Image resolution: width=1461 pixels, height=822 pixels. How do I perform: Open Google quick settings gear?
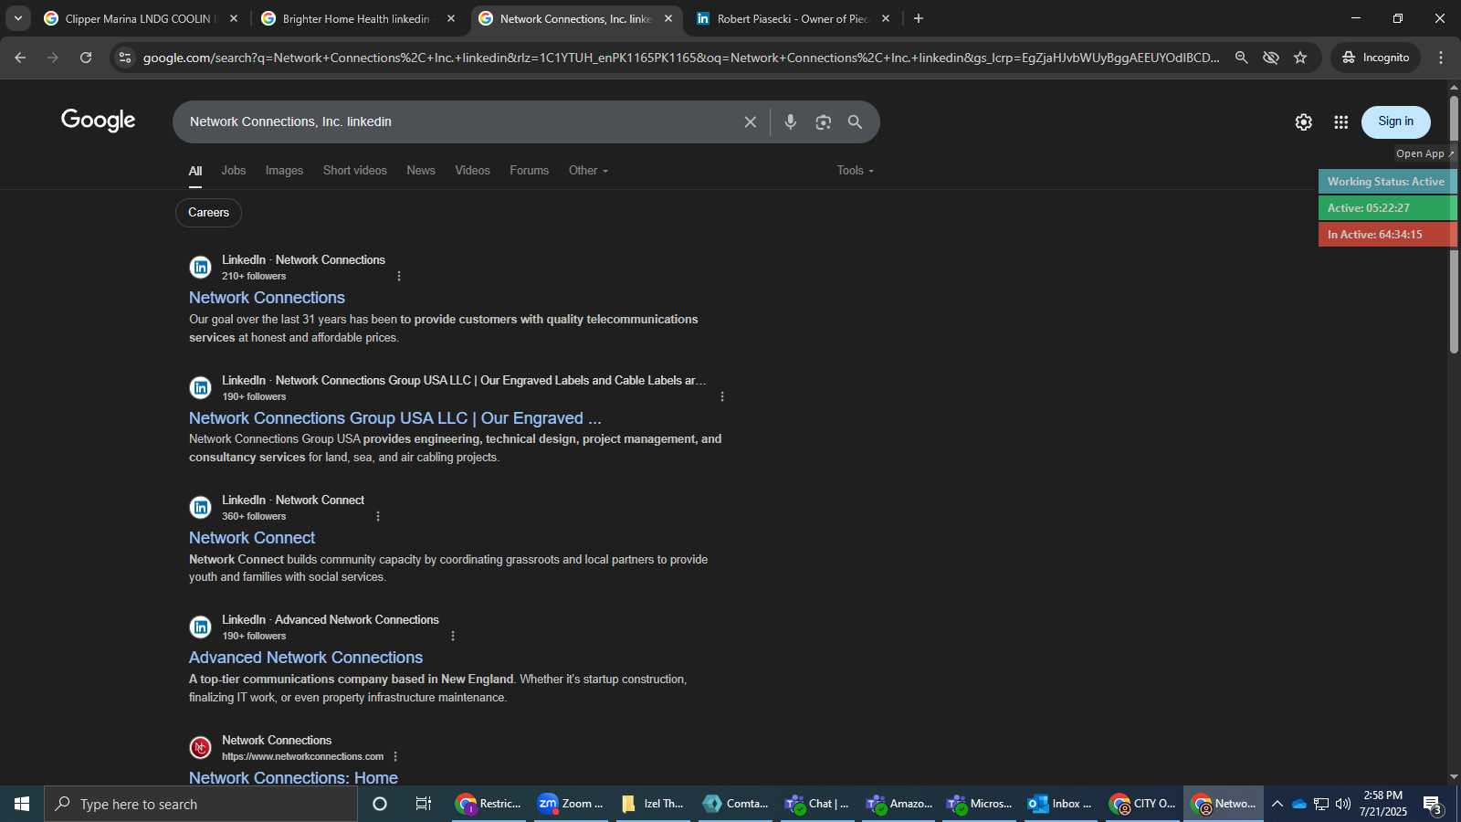tap(1303, 122)
